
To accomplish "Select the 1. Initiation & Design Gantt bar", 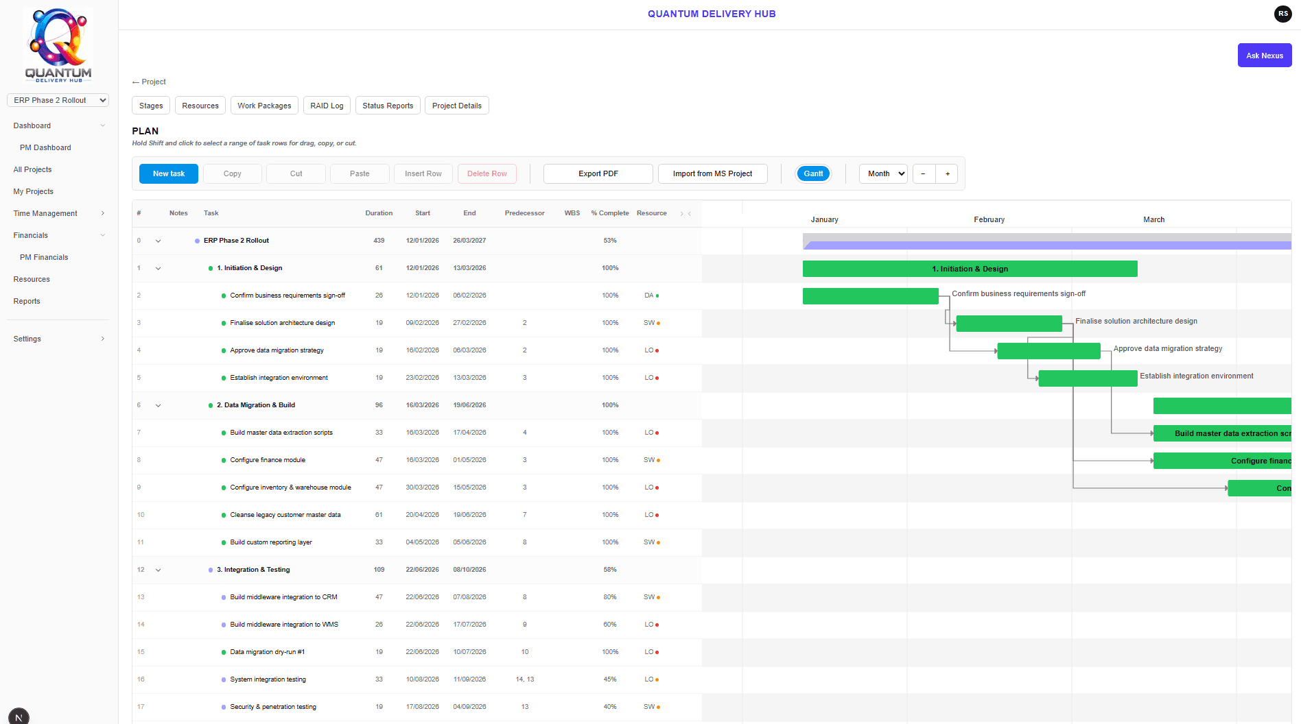I will (970, 269).
